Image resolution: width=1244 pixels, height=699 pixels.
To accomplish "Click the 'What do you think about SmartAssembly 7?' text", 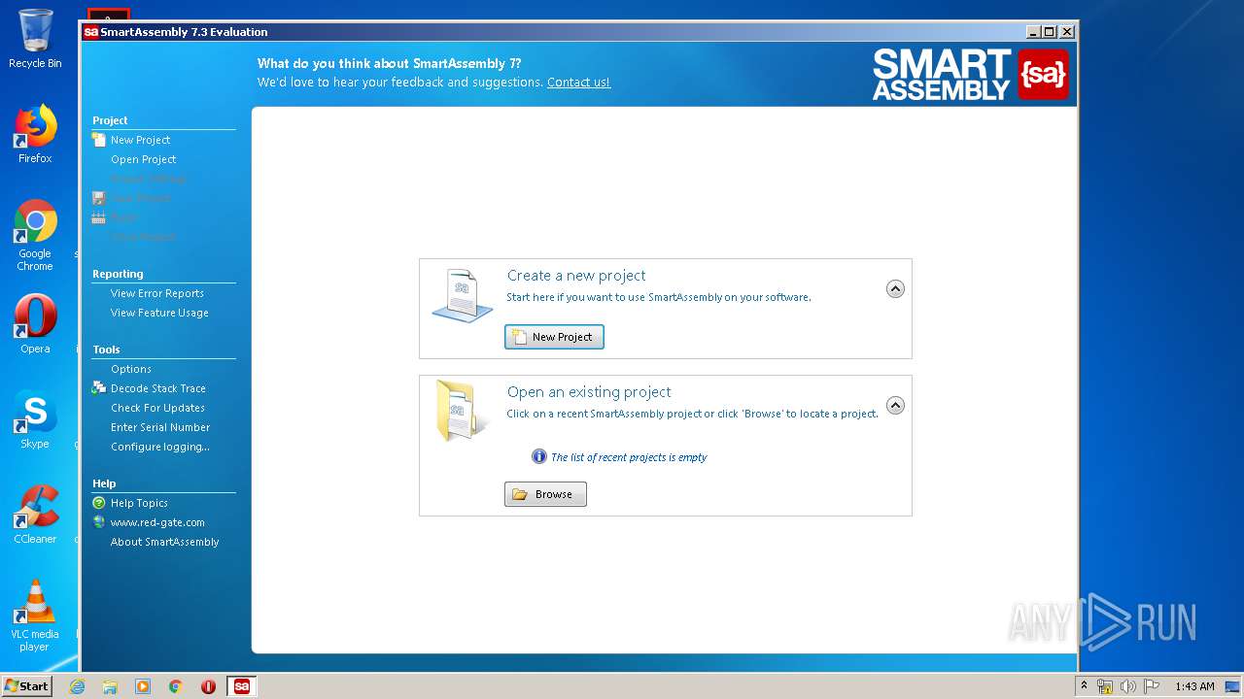I will coord(389,63).
